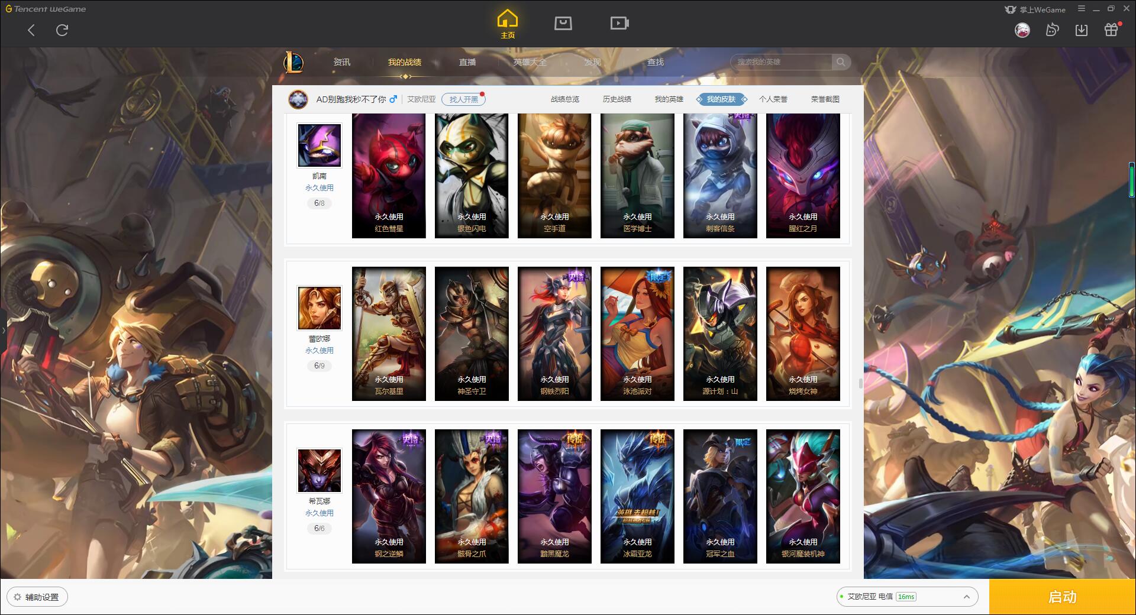Viewport: 1136px width, 615px height.
Task: Open the downloads icon
Action: tap(1082, 30)
